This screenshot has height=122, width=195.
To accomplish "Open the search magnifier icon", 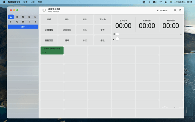I will click(175, 10).
